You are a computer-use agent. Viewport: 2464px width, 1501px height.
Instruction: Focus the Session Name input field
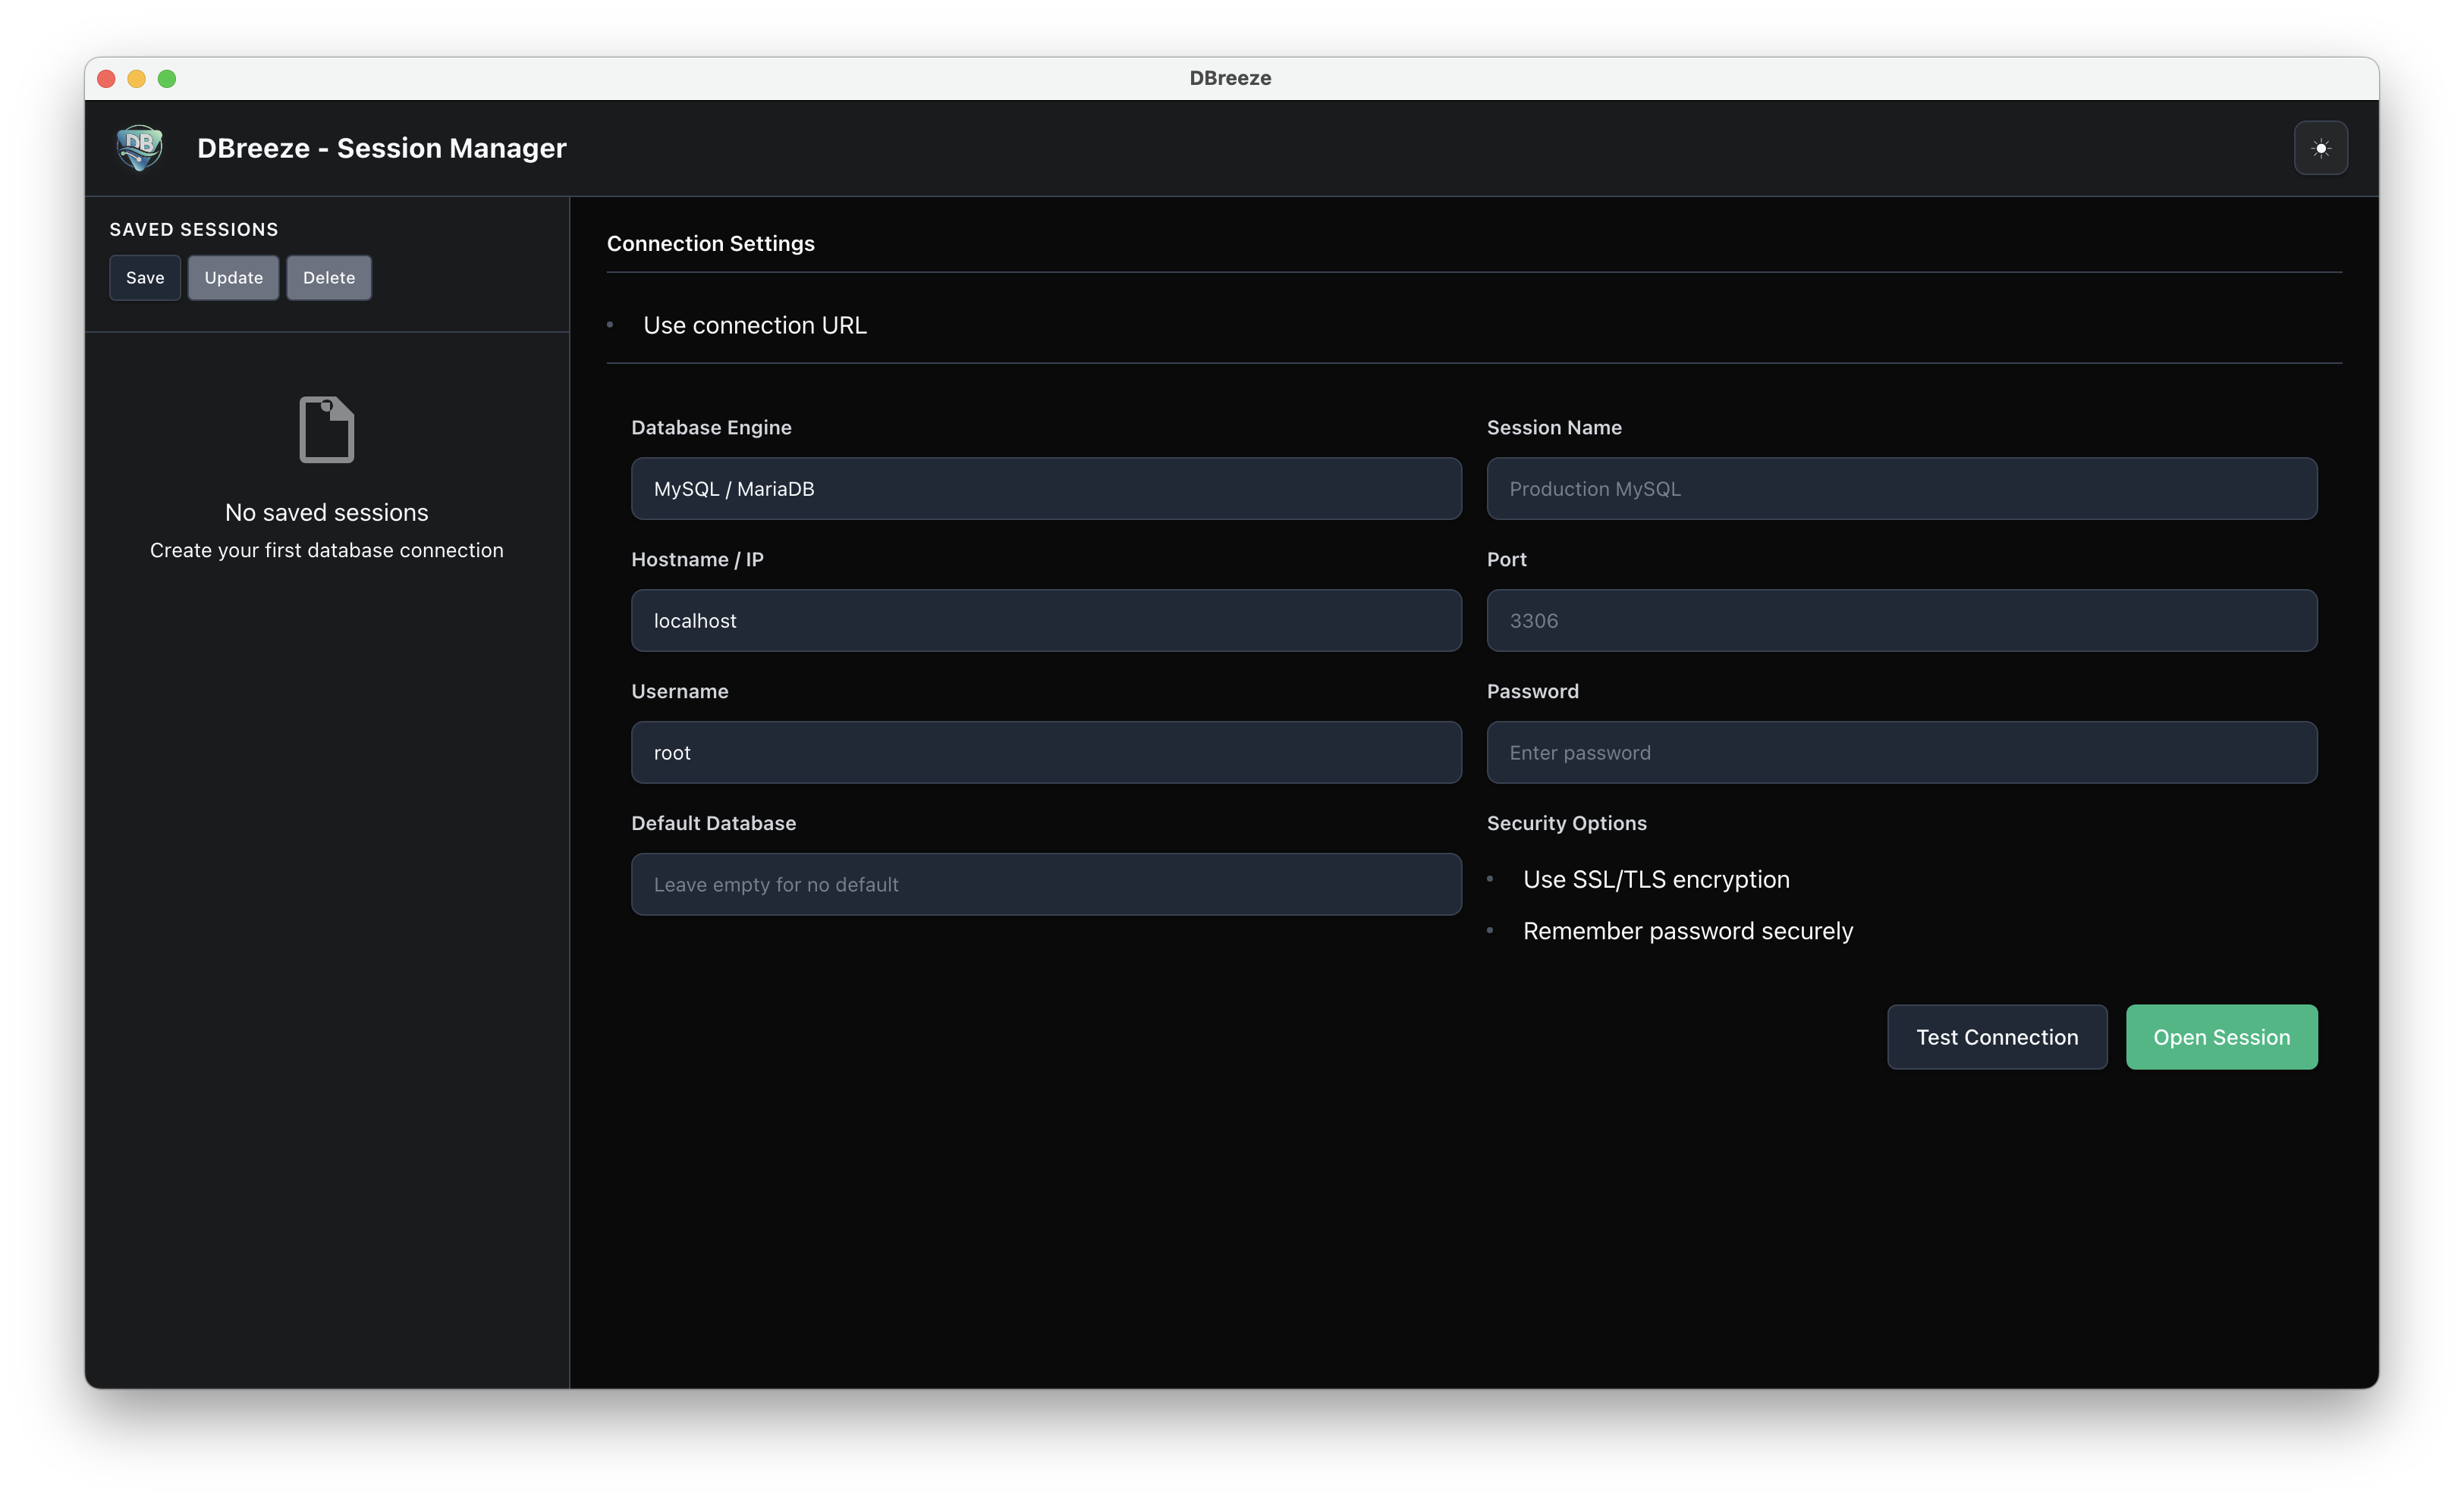(x=1901, y=489)
